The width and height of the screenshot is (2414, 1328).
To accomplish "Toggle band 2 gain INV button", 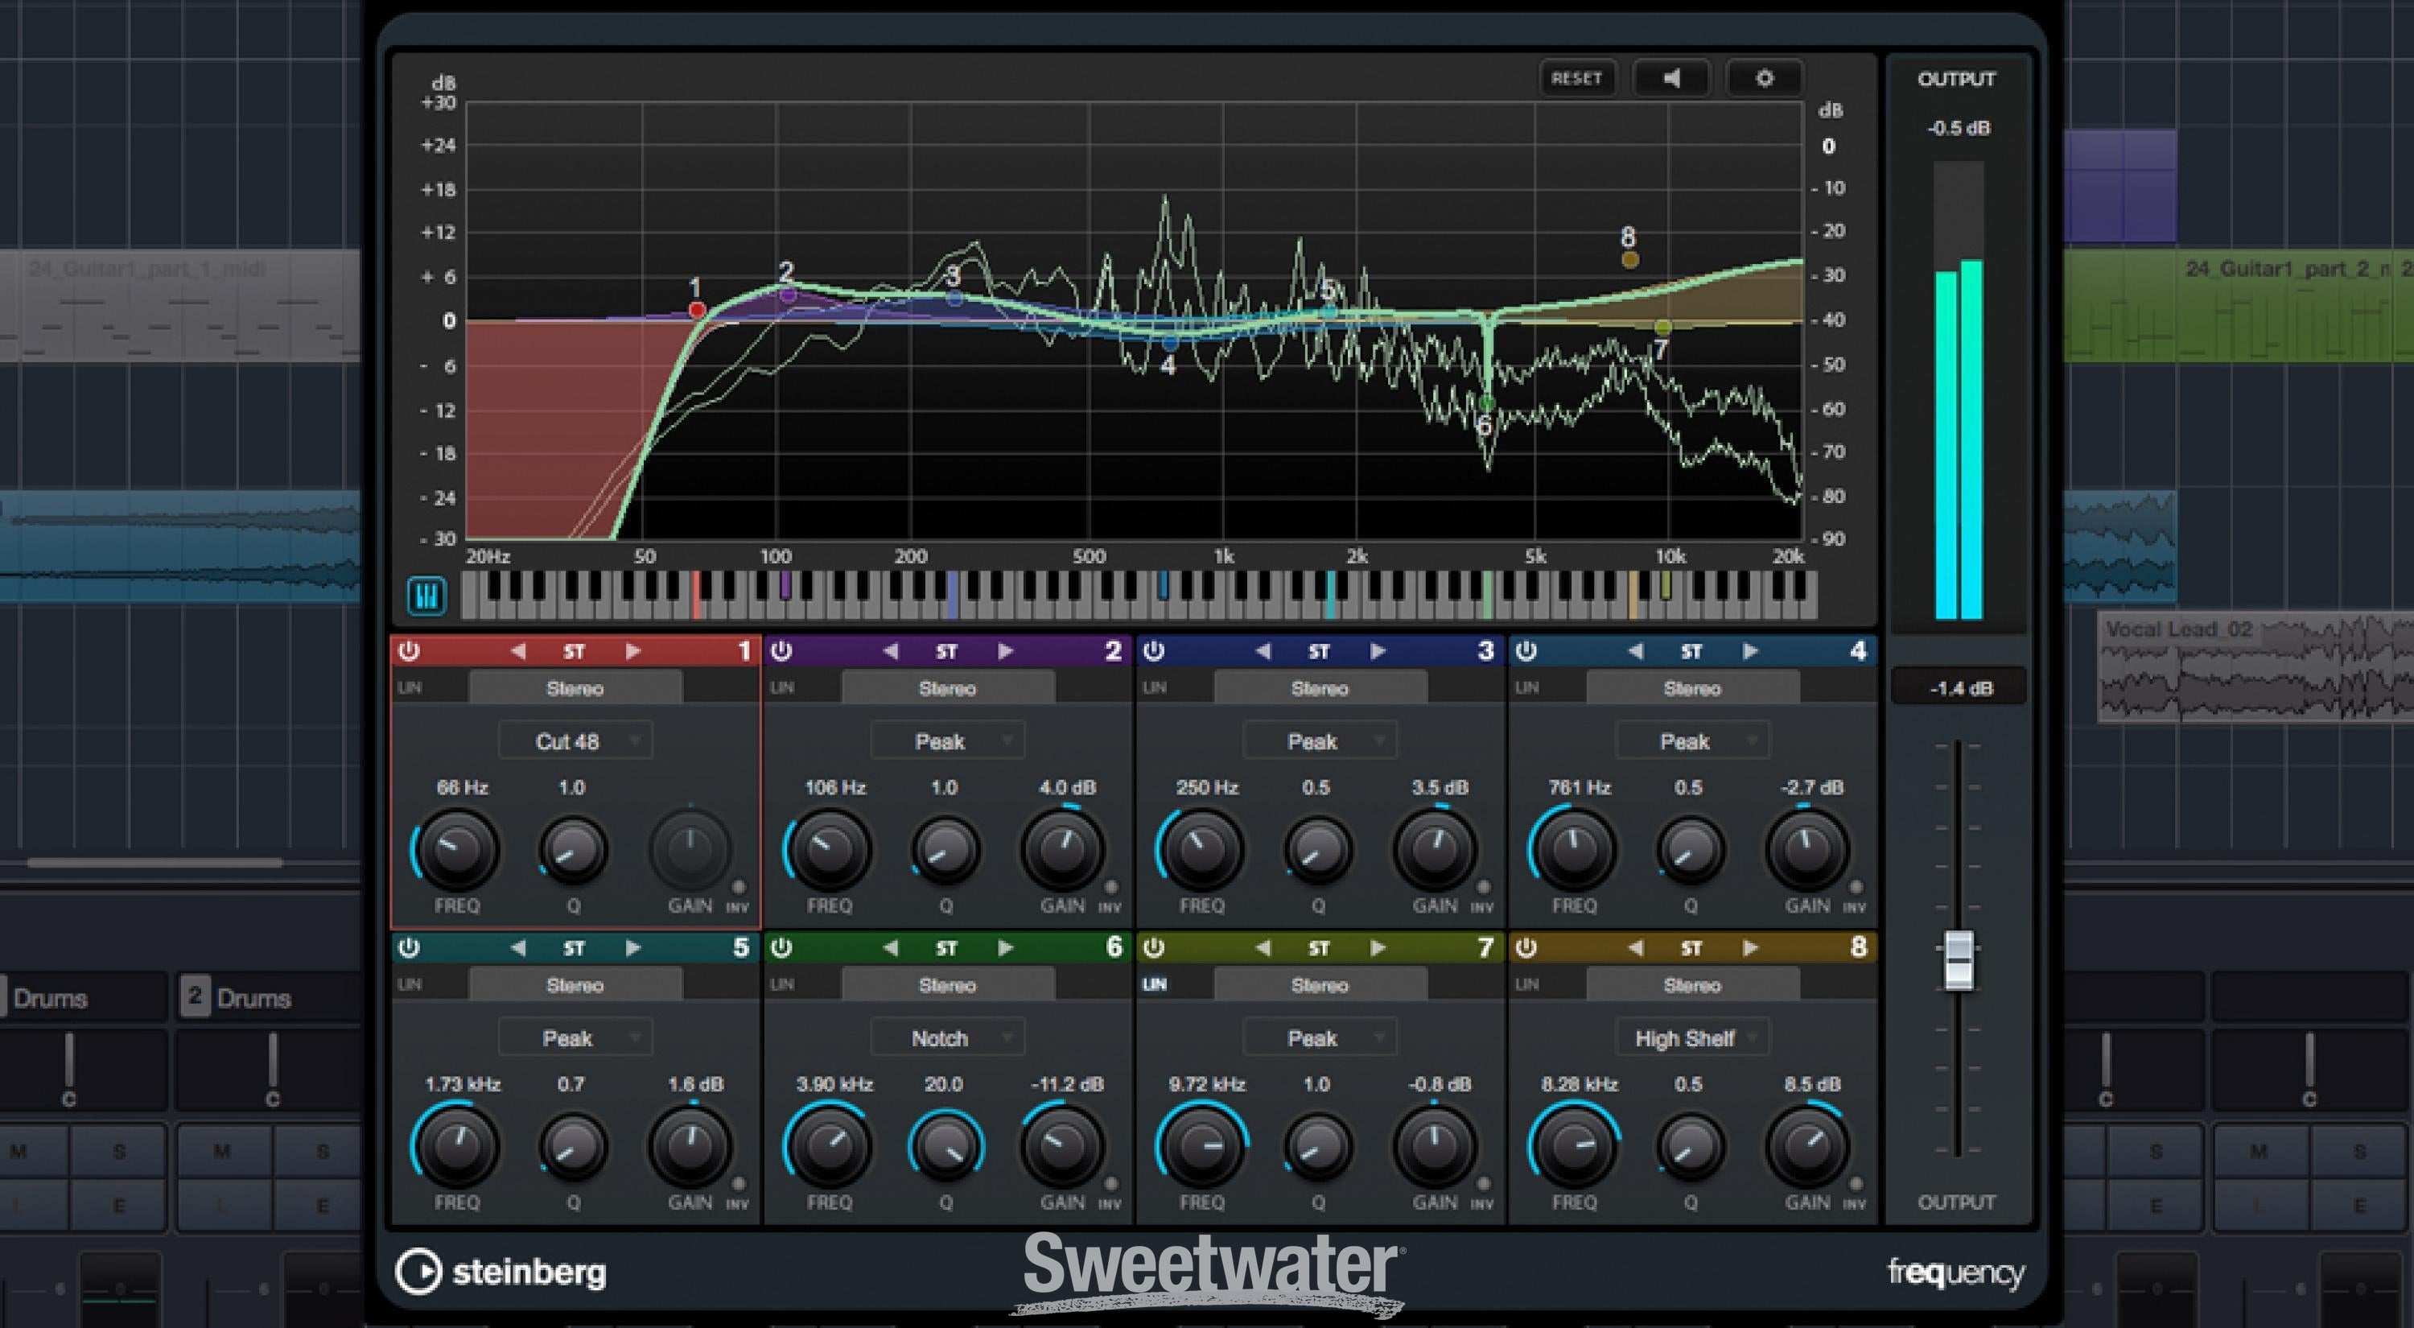I will tap(1110, 888).
